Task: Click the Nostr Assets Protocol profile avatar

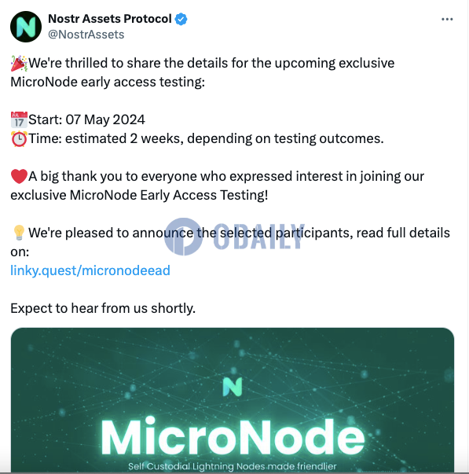Action: click(x=26, y=27)
